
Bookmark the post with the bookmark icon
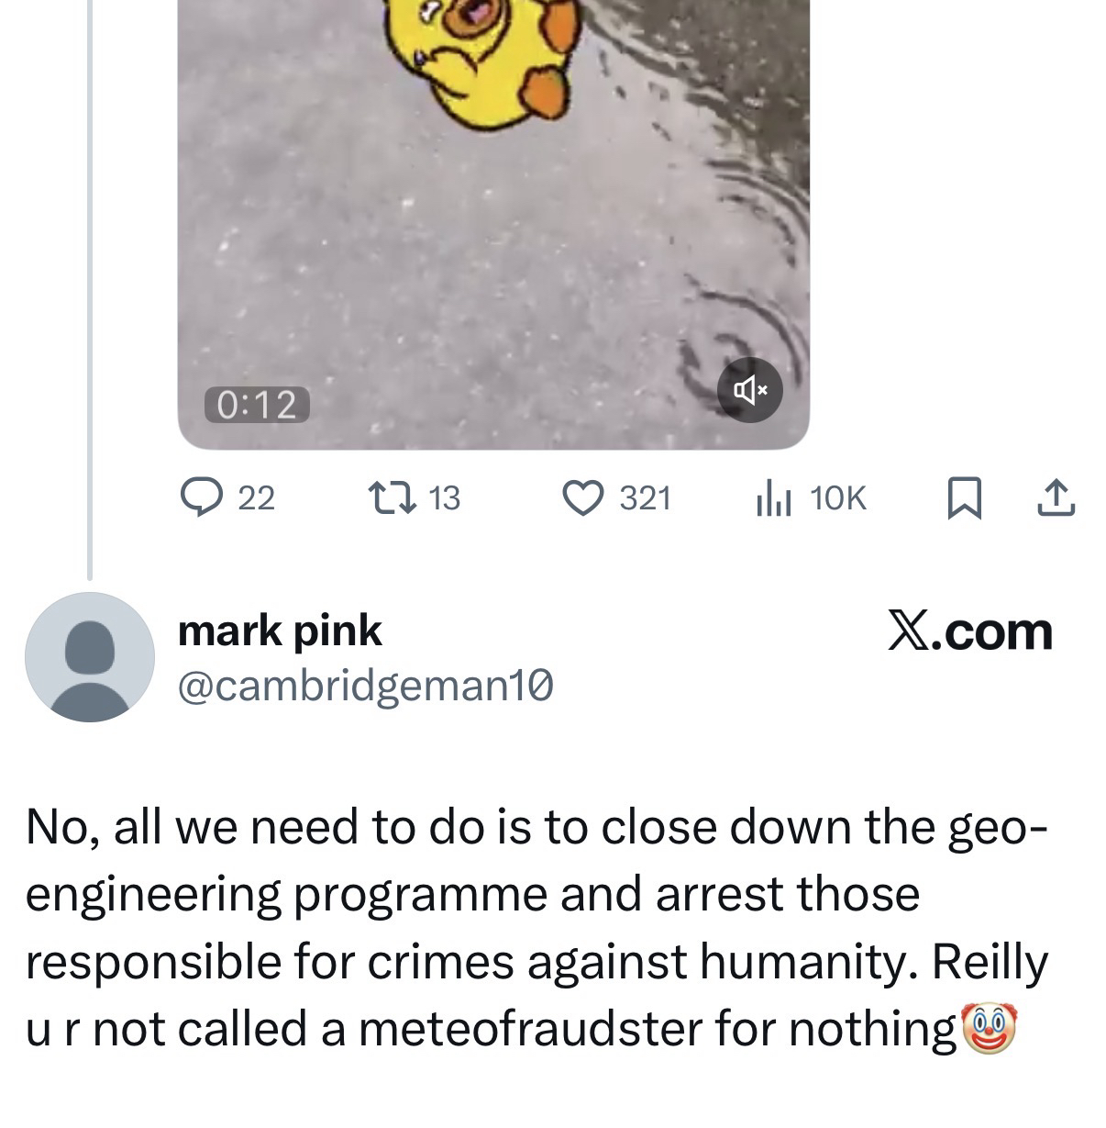(x=962, y=498)
